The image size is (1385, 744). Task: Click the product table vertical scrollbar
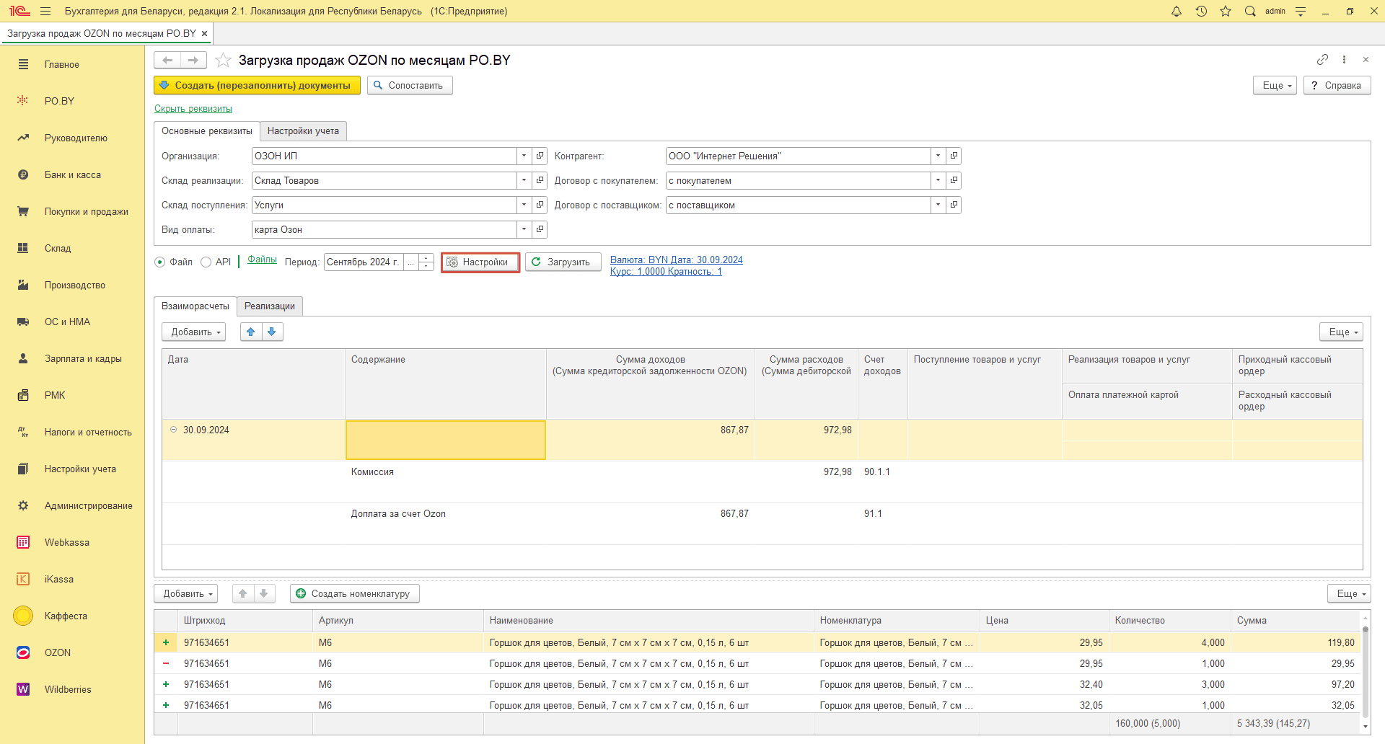1365,670
